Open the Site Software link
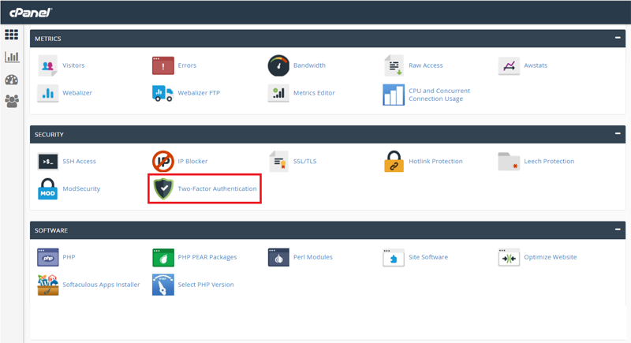Image resolution: width=631 pixels, height=343 pixels. tap(428, 257)
